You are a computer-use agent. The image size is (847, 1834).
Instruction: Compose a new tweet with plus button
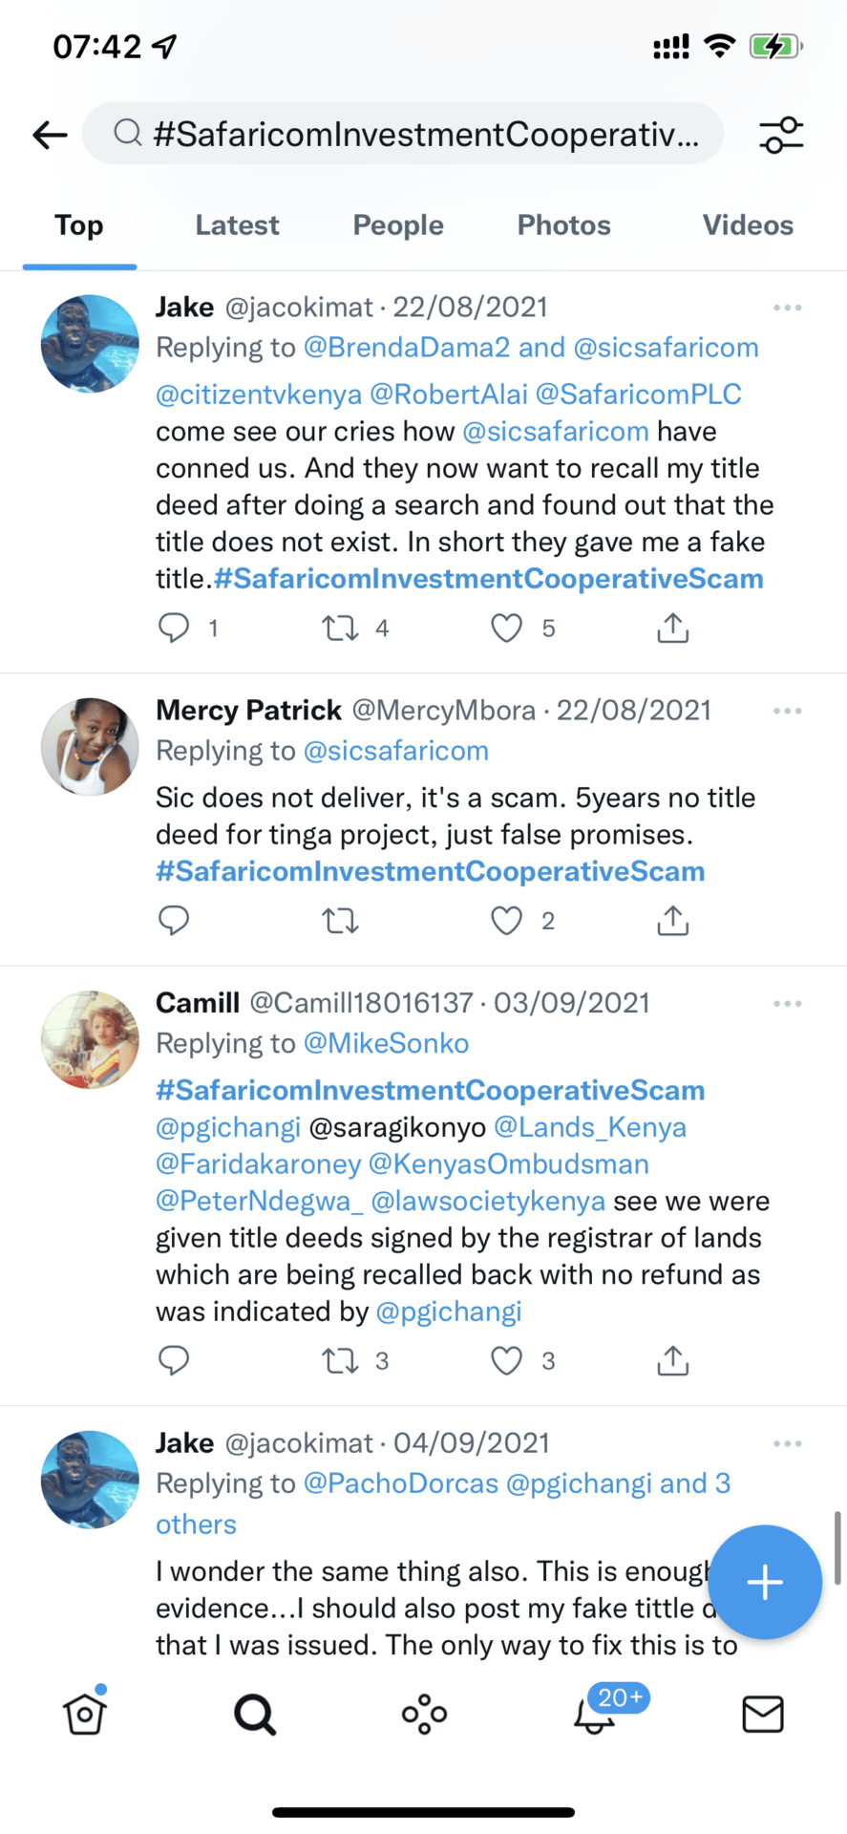[765, 1583]
